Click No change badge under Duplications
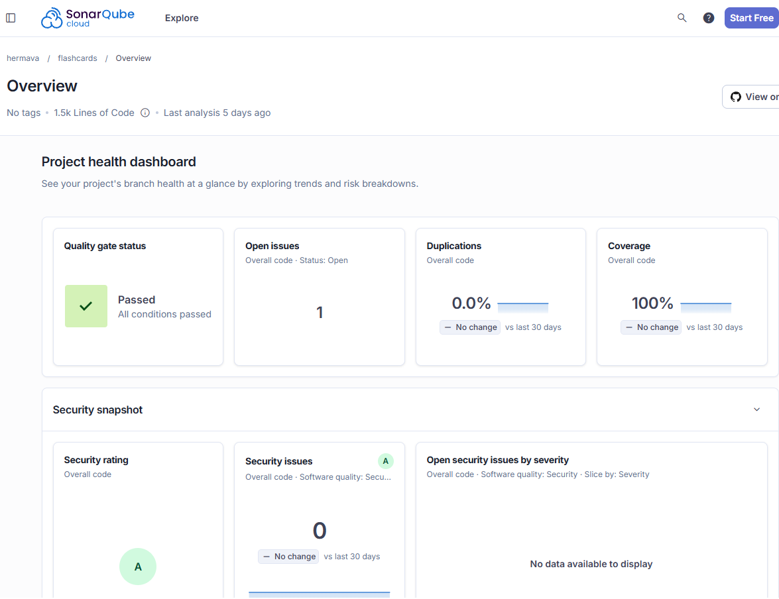 click(470, 327)
